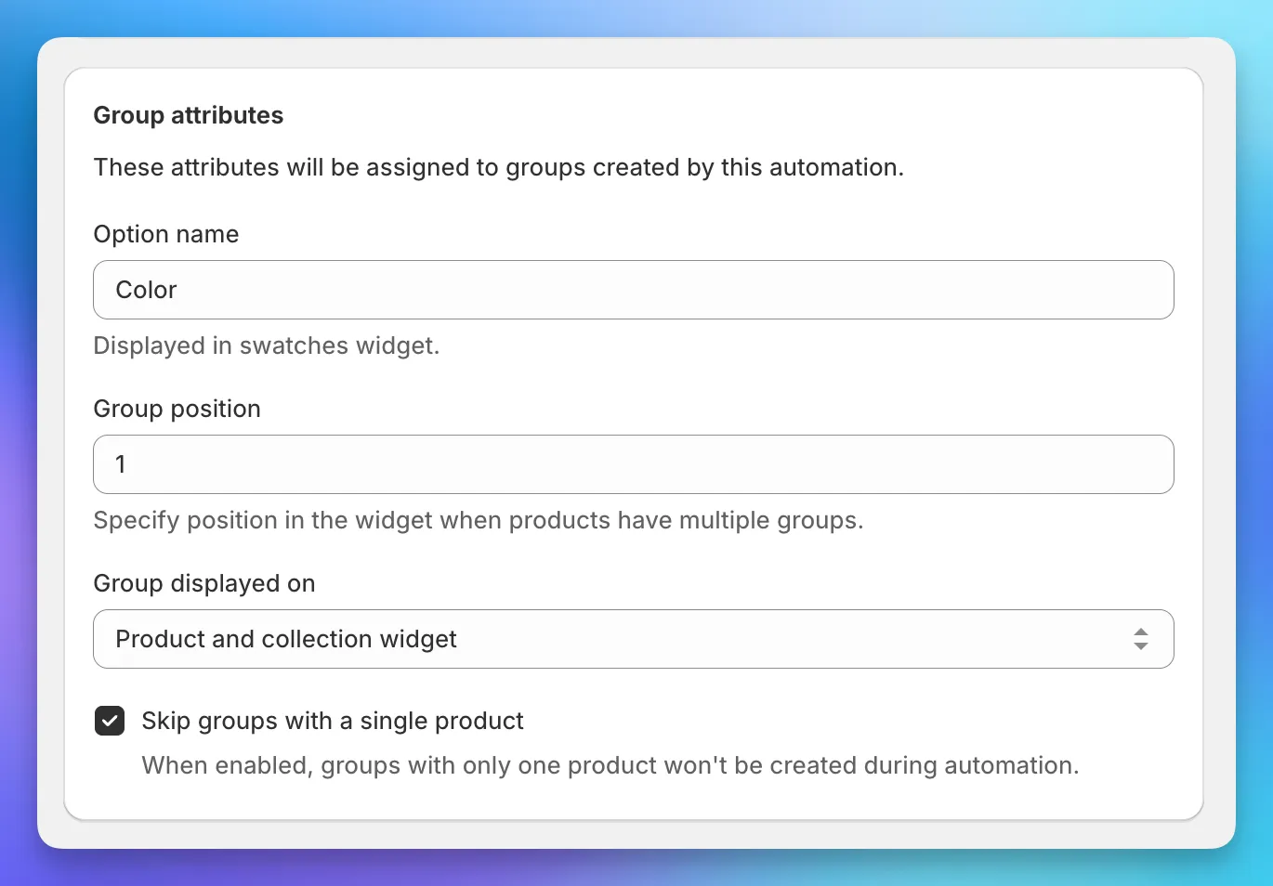Click the "Group attributes" heading

point(188,115)
